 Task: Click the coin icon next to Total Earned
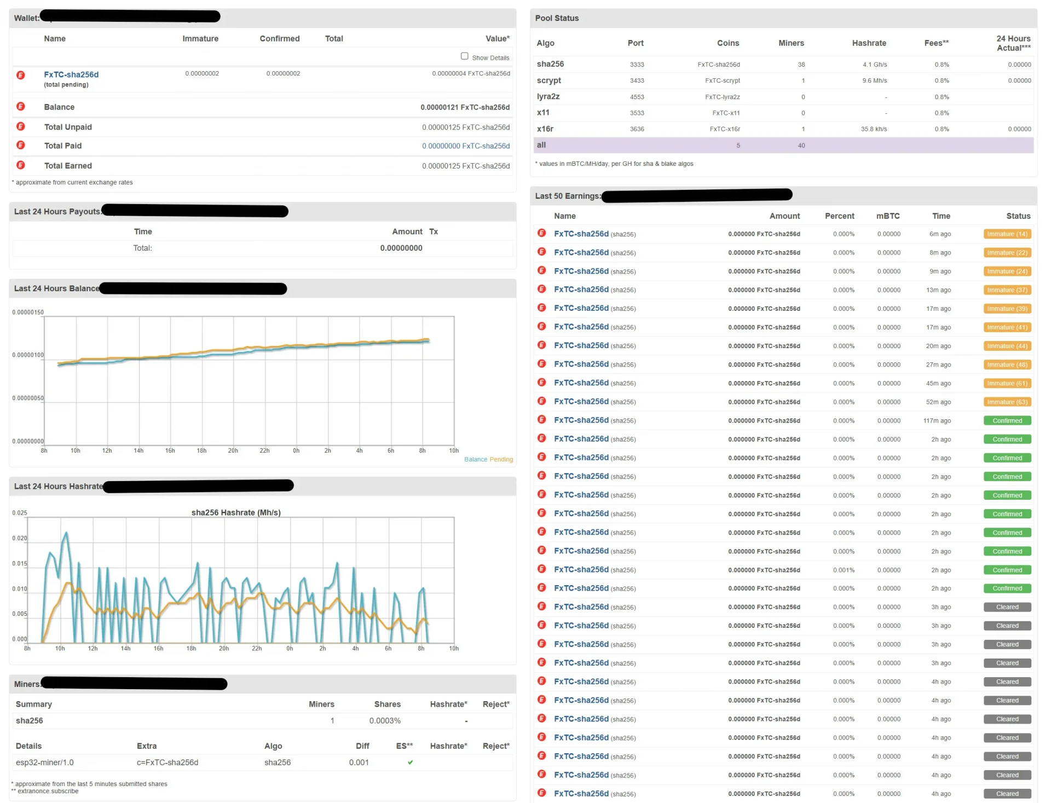click(21, 165)
